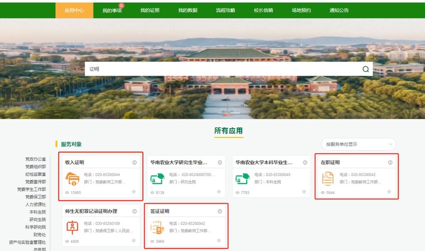Viewport: 425px width, 251px height.
Task: Go to the 场地预约 tab
Action: click(301, 10)
